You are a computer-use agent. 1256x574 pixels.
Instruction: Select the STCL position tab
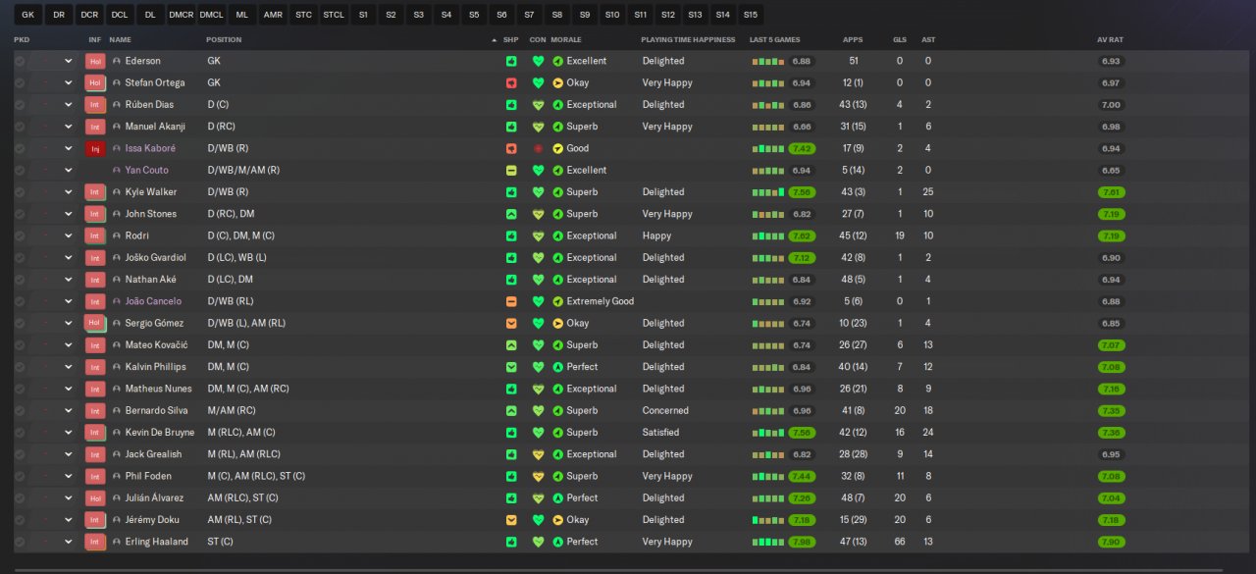pos(334,15)
